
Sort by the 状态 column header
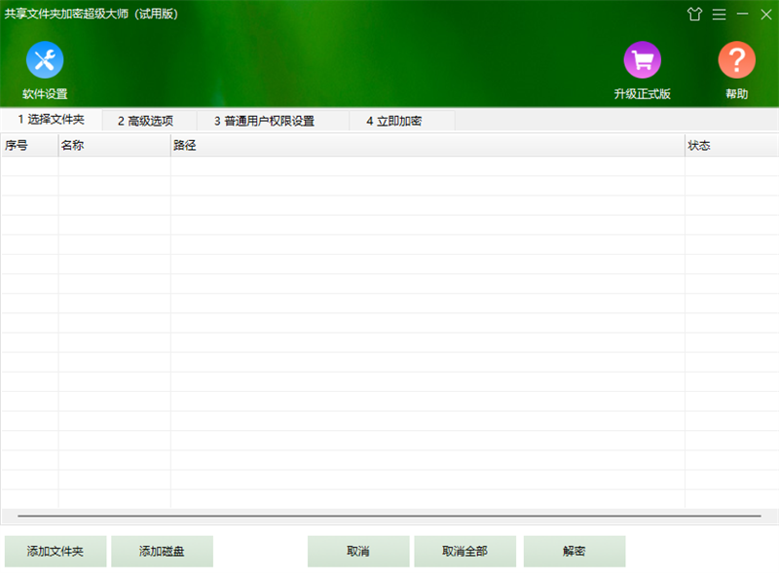(x=731, y=146)
